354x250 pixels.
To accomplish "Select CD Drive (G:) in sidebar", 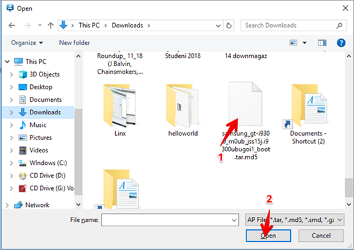I will [x=51, y=188].
